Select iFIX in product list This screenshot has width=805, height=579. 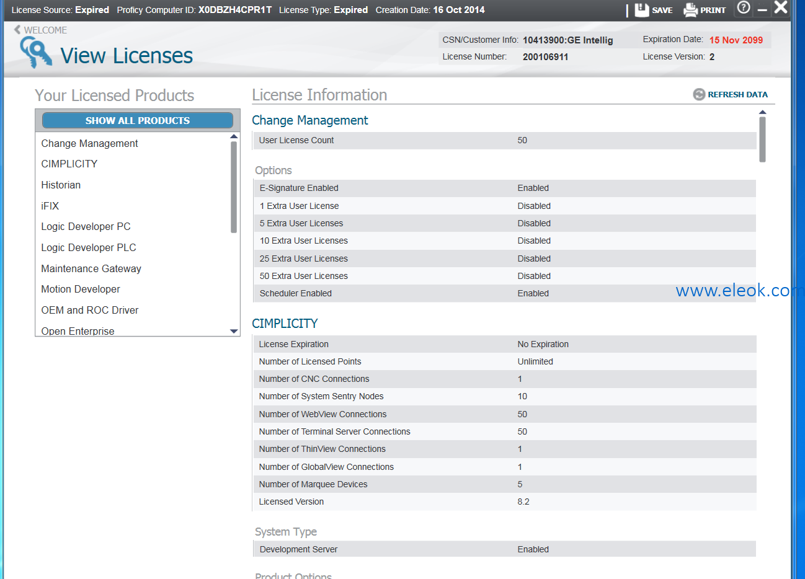(50, 206)
